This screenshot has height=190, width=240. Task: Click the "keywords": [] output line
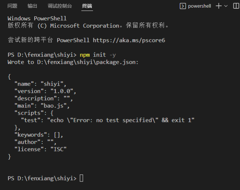coord(38,135)
